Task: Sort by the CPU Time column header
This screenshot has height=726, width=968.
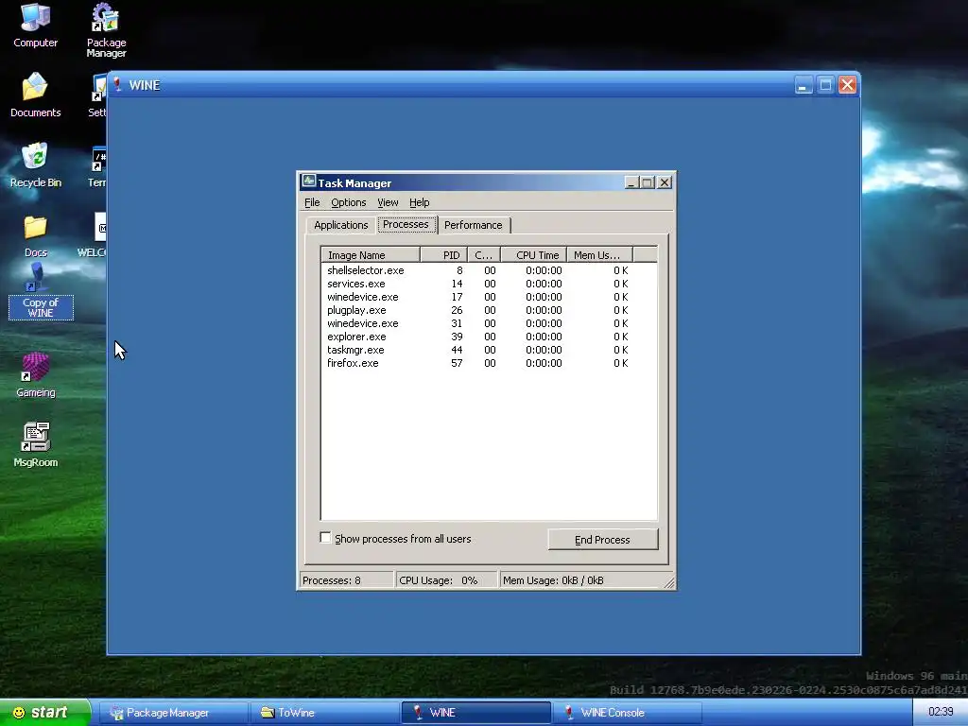Action: tap(533, 255)
